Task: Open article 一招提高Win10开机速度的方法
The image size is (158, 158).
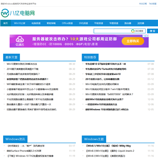Action: pos(101,104)
